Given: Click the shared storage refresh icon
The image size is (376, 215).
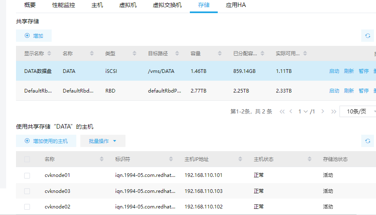Looking at the screenshot, I should click(367, 36).
